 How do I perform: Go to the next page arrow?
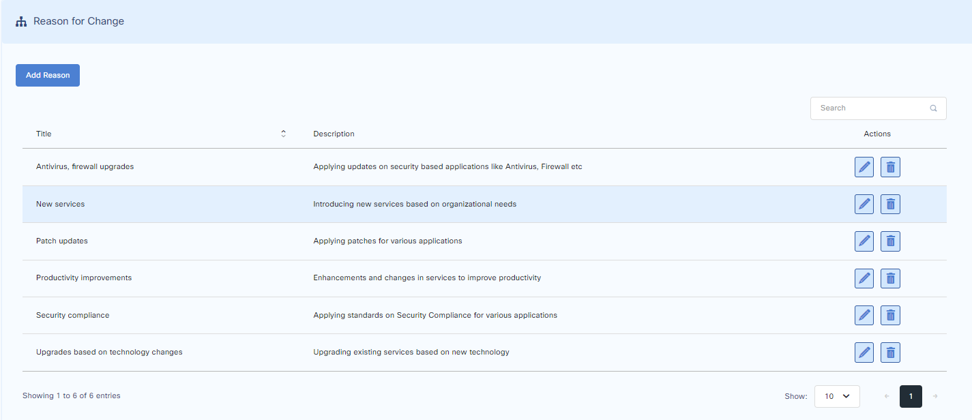tap(935, 396)
